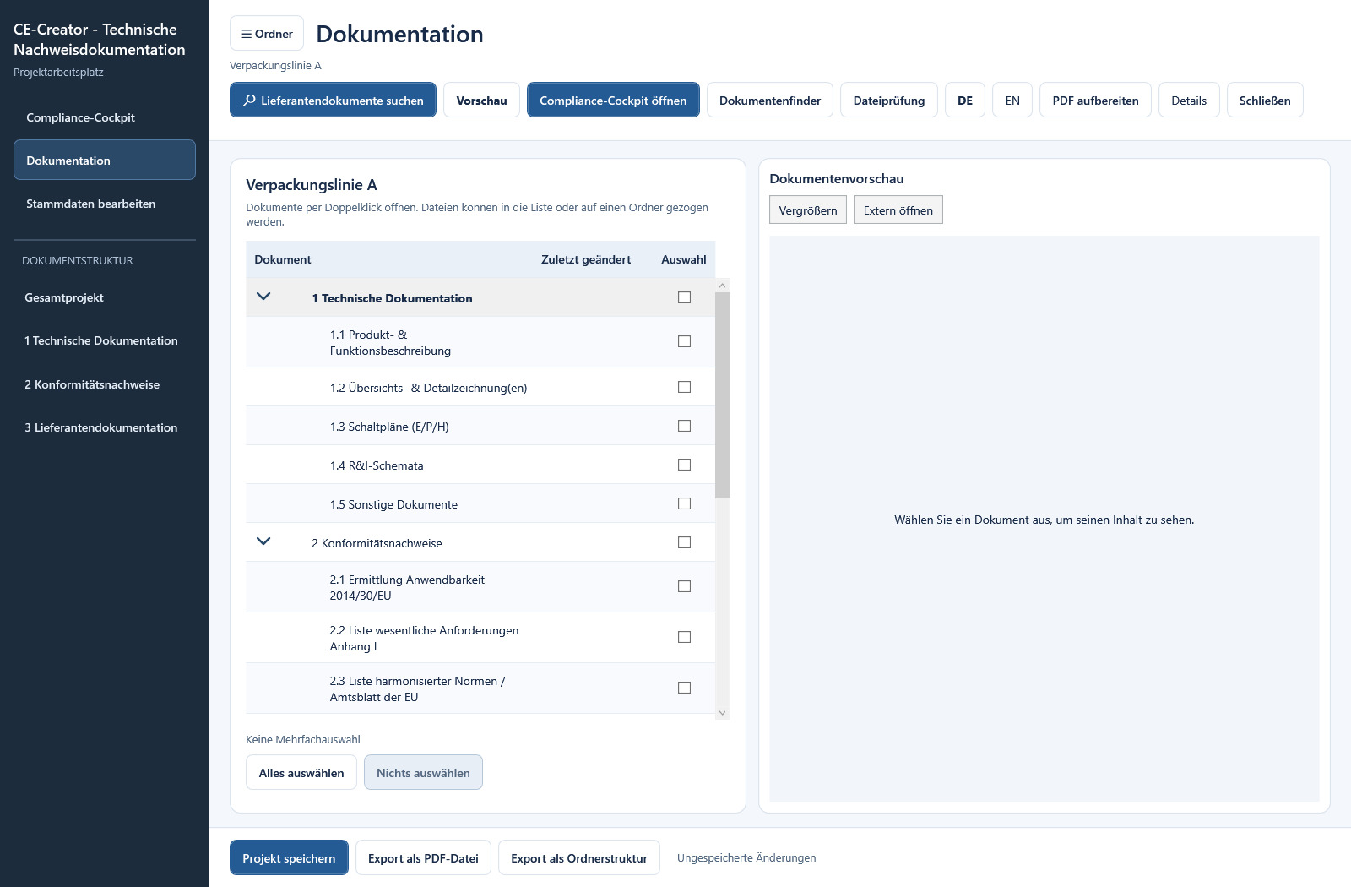Switch language to EN

tap(1012, 101)
